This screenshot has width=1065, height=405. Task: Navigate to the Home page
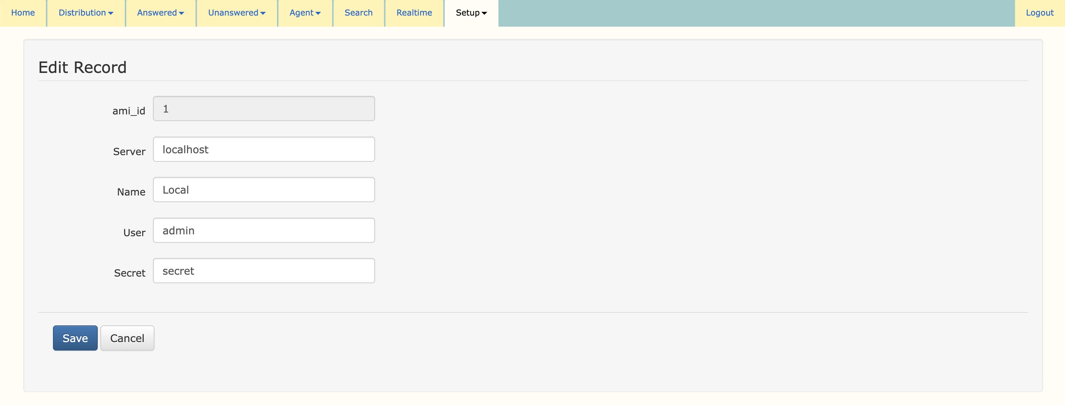(x=23, y=13)
